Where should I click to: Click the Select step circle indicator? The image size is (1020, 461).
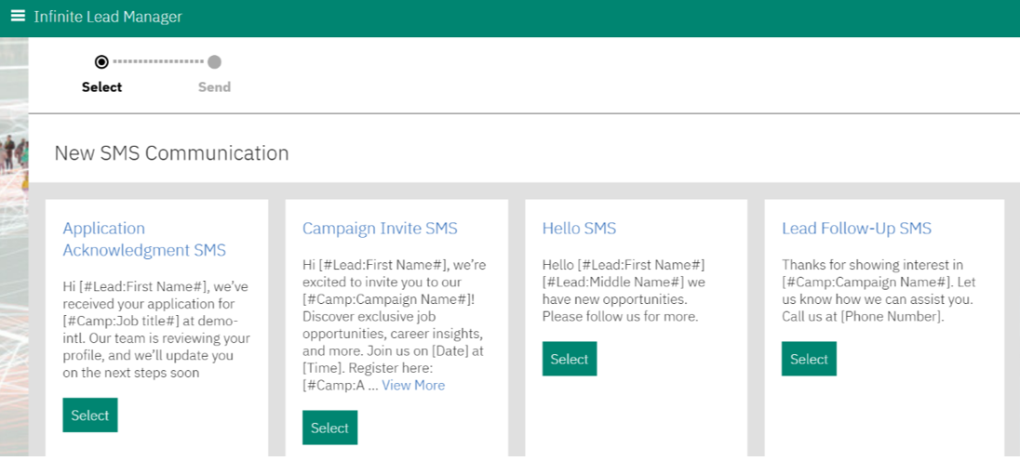click(101, 62)
